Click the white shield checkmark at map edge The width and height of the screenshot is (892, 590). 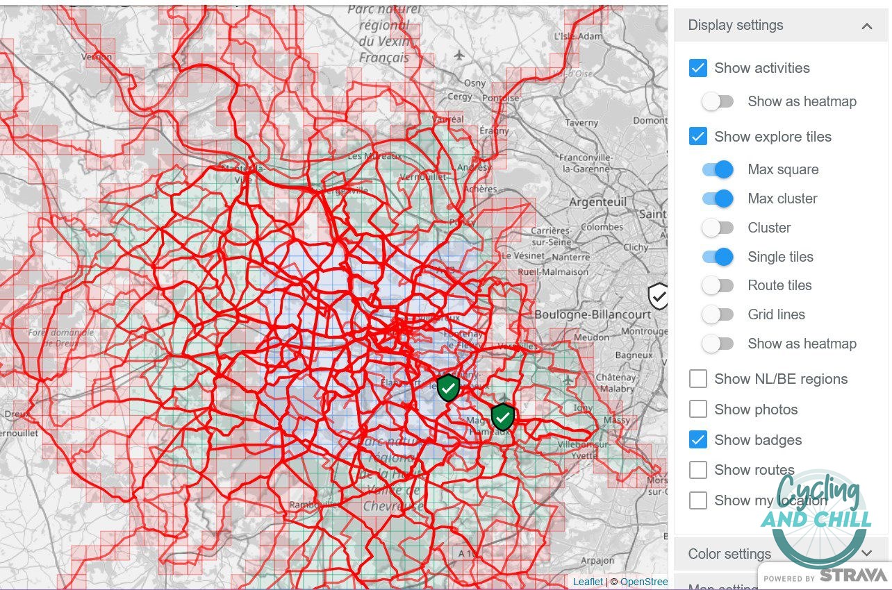(x=659, y=296)
